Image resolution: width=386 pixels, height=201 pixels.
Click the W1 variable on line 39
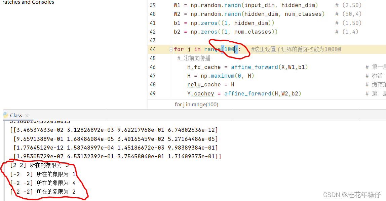click(177, 5)
